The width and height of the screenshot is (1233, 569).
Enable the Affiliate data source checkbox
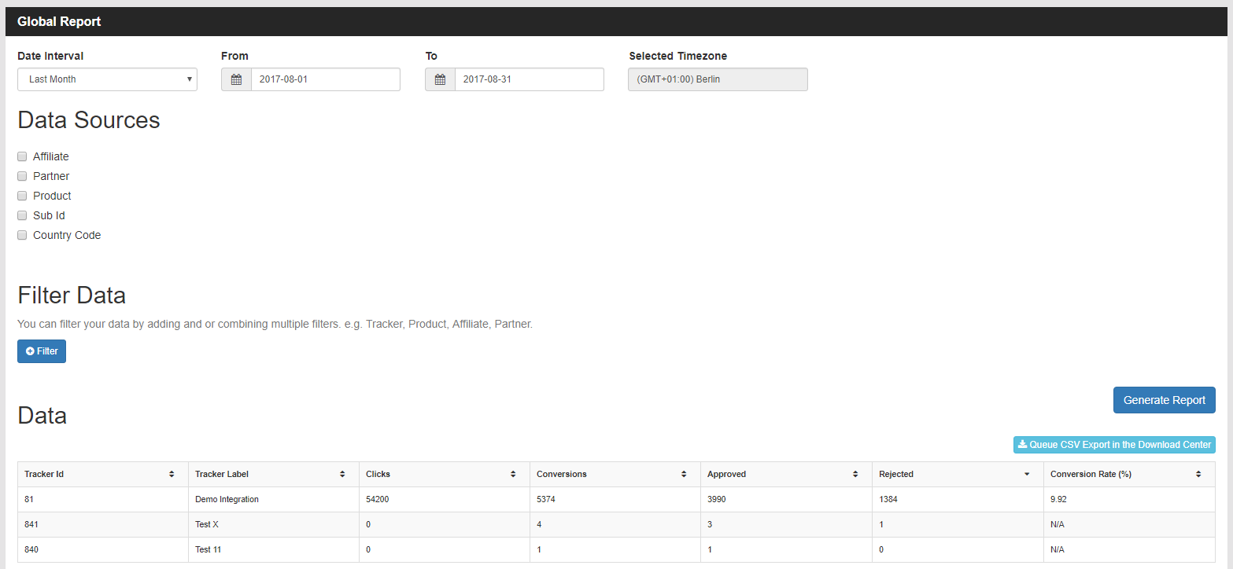tap(22, 156)
